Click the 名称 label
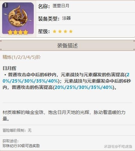Viewport: 135px width, 151px height. click(x=44, y=6)
